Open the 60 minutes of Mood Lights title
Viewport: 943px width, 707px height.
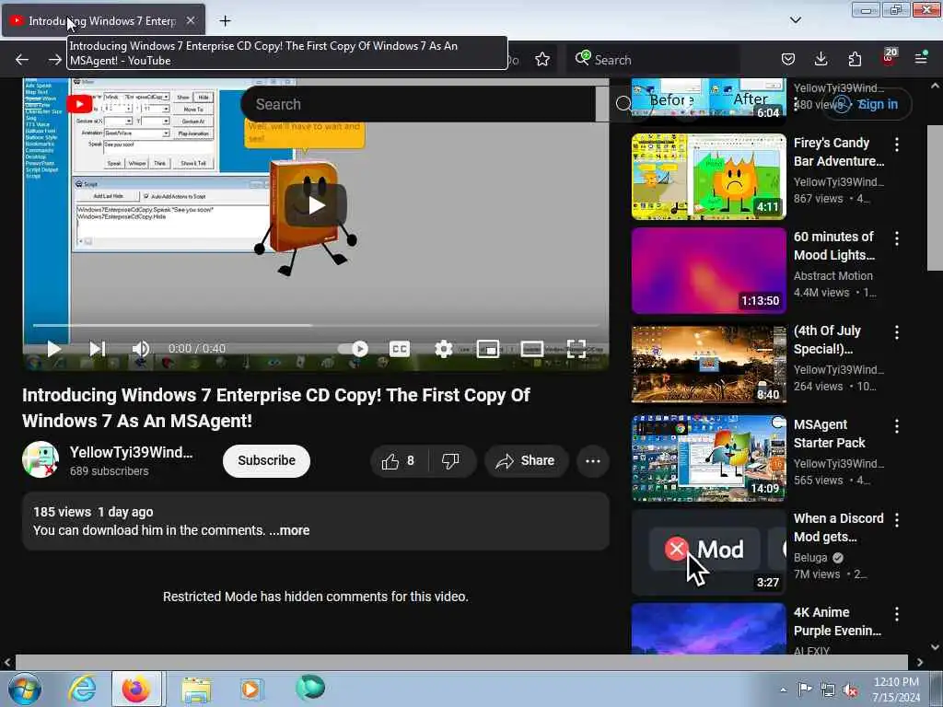pos(834,246)
